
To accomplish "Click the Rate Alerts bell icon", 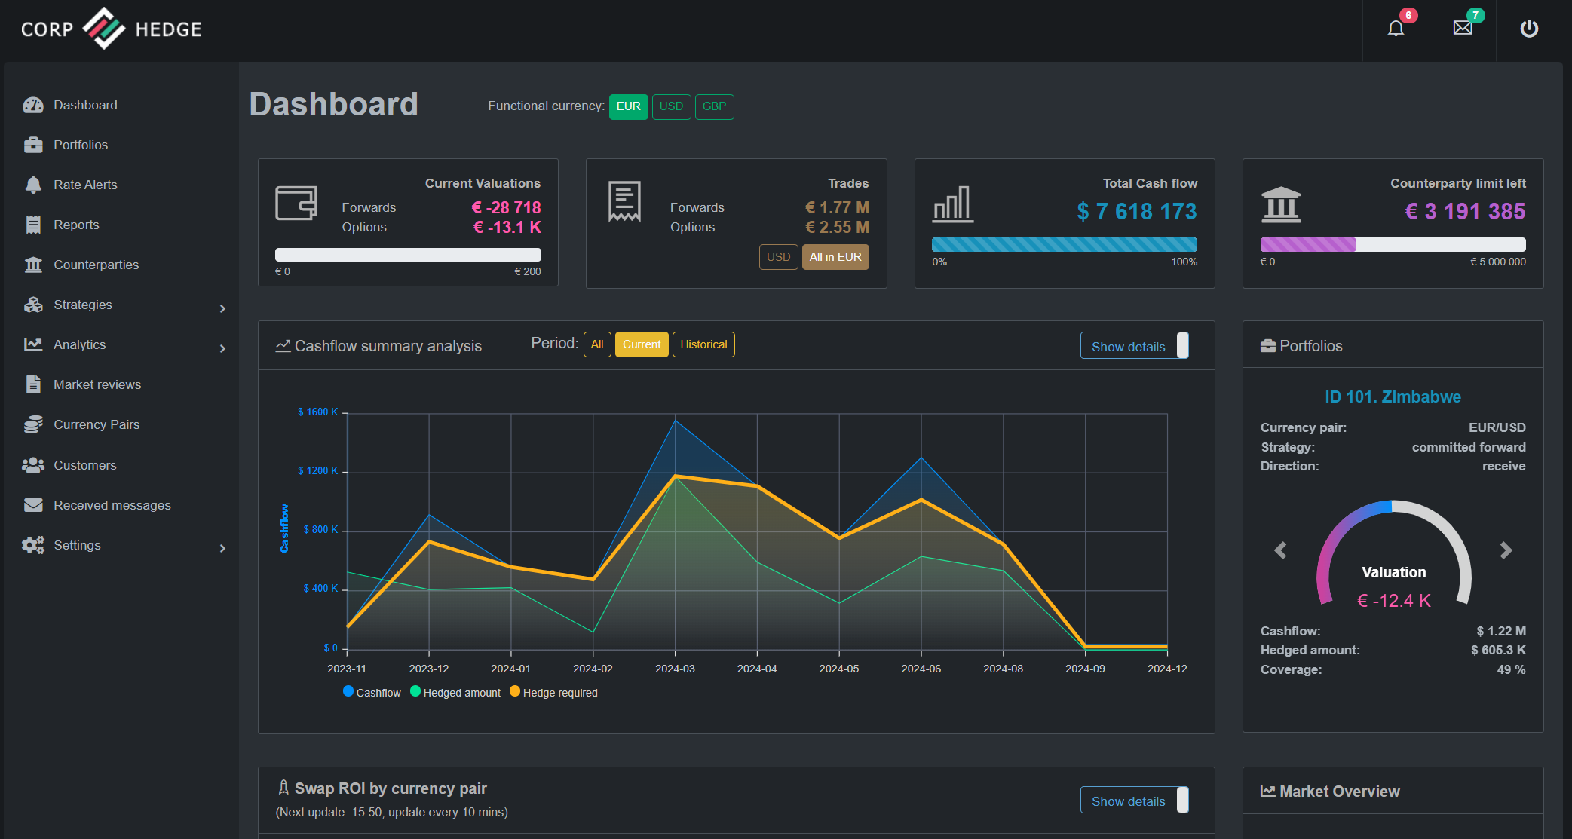I will click(33, 185).
